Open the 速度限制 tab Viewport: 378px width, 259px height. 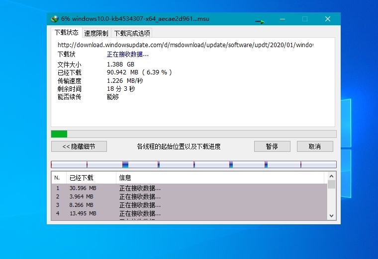(96, 33)
